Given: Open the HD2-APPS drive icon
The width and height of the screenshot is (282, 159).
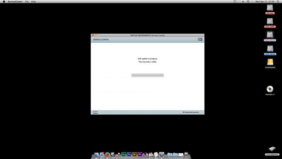Looking at the screenshot, I should point(270,22).
